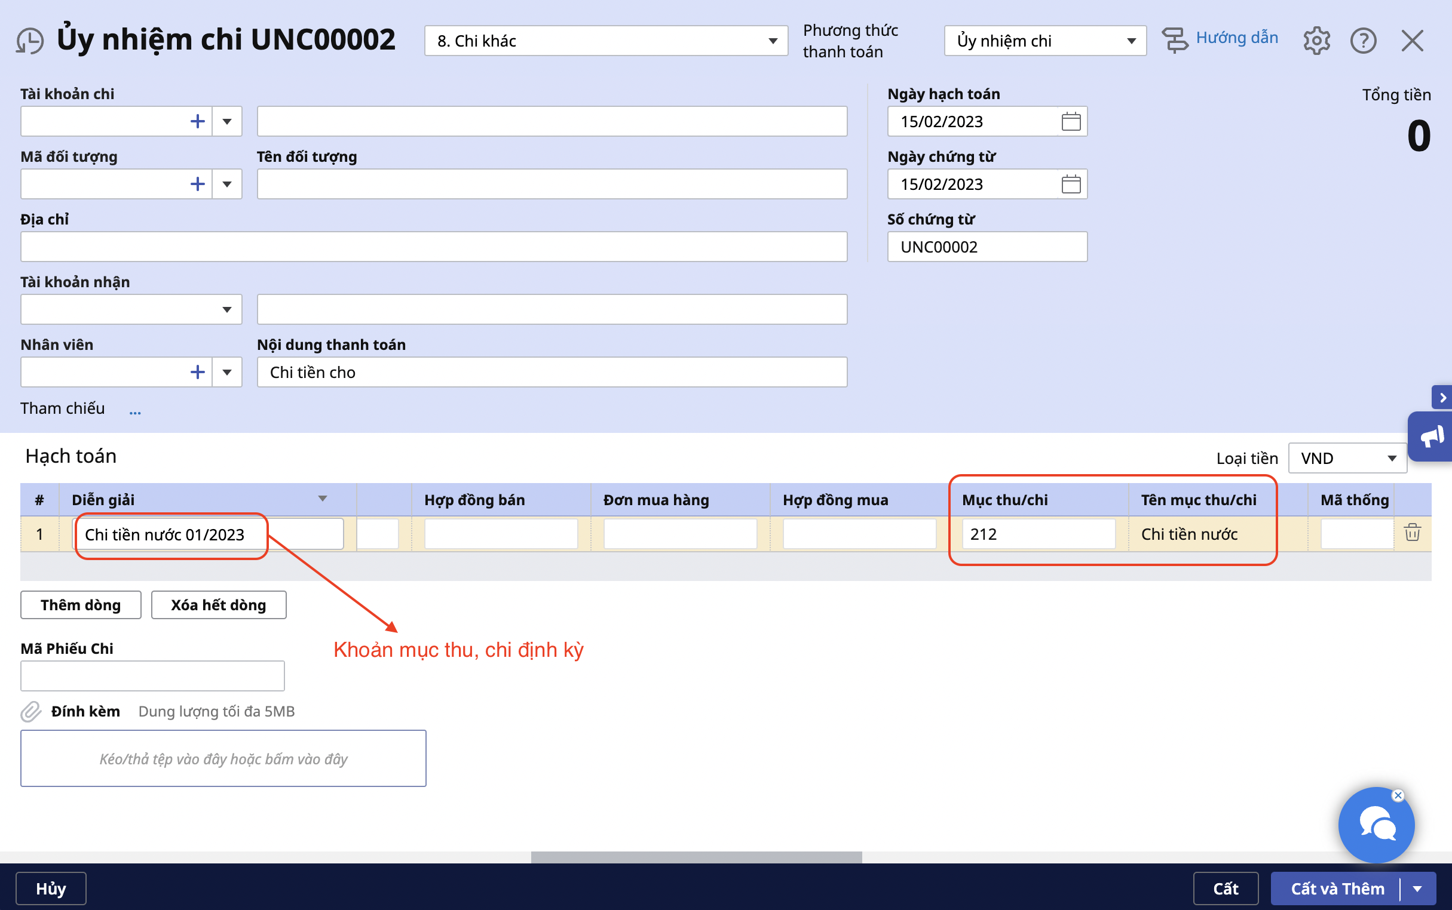Click the Hướng dẫn signpost icon

tap(1175, 41)
